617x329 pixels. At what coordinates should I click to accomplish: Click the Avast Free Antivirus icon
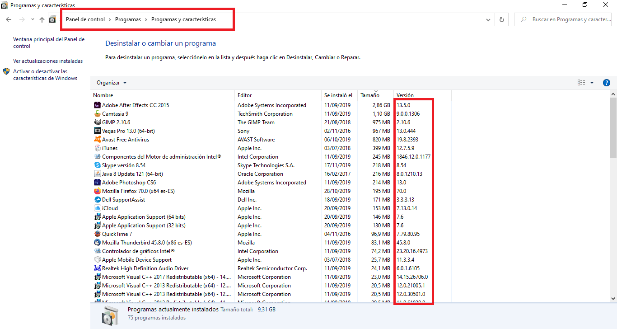coord(97,140)
